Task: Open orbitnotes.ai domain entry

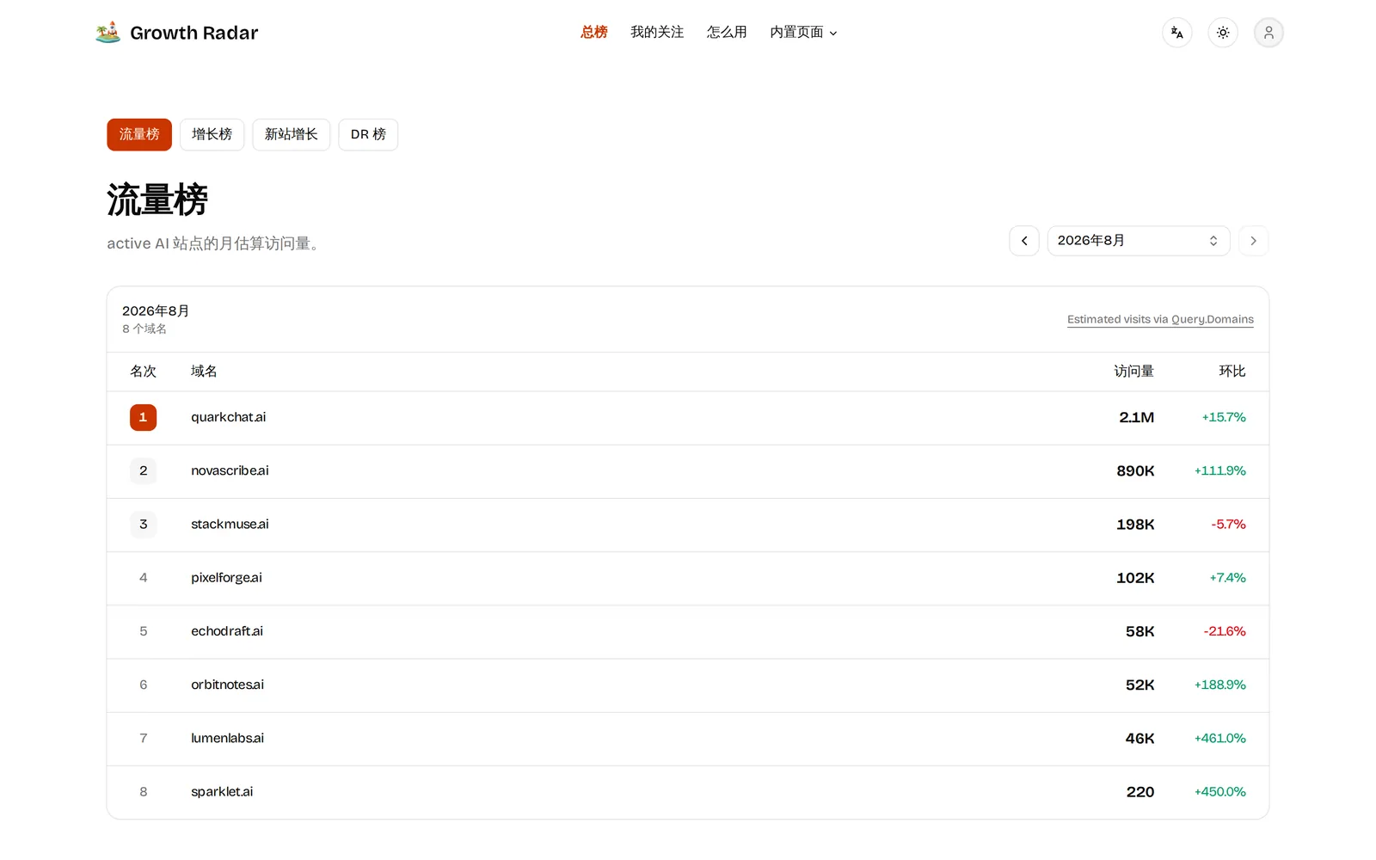Action: click(x=227, y=685)
